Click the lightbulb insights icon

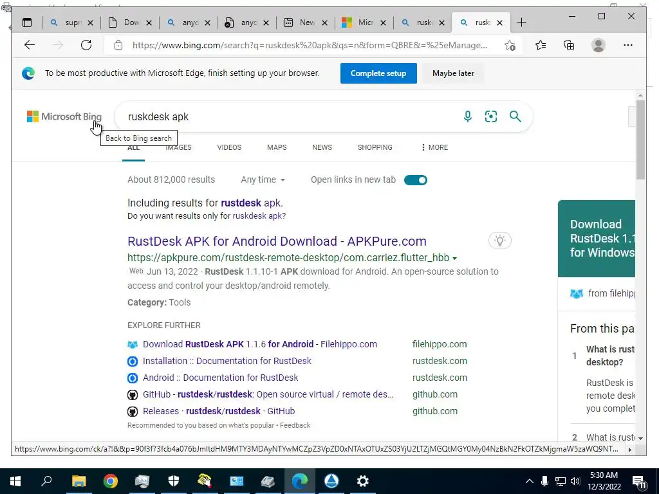[499, 241]
